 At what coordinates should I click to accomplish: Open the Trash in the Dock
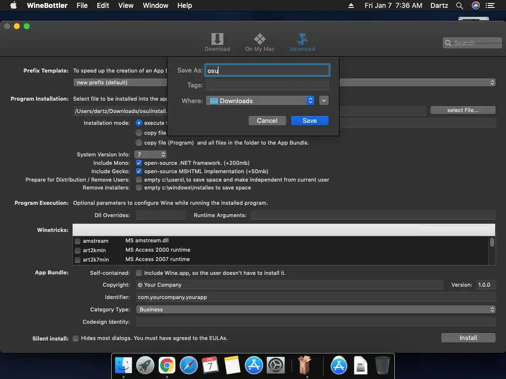(x=382, y=365)
